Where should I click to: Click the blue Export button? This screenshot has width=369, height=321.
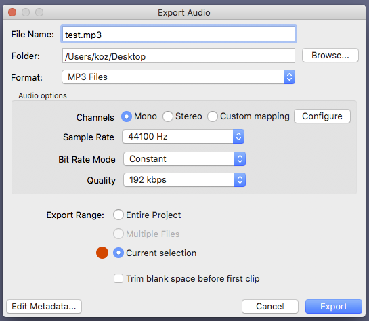coord(334,306)
